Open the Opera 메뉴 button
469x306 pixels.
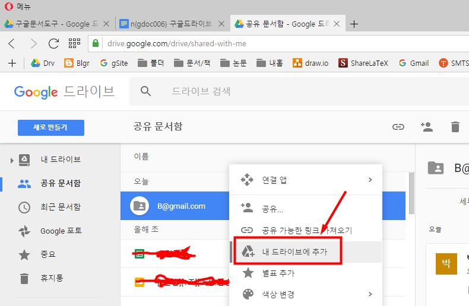pos(17,7)
